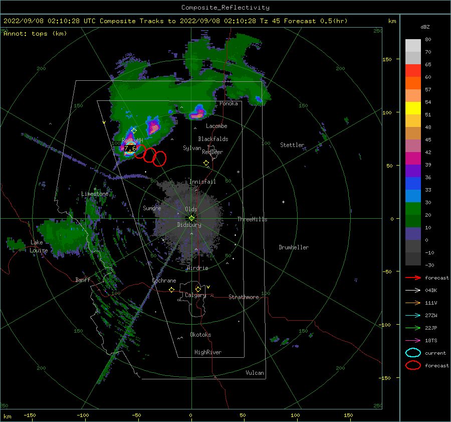The width and height of the screenshot is (451, 422).
Task: Click the Ponoka town label
Action: (x=229, y=103)
